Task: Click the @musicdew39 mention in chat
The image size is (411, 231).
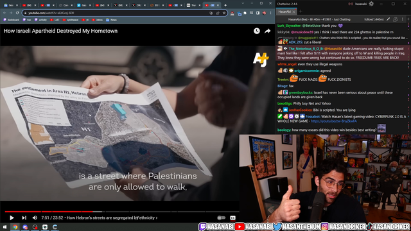Action: [302, 32]
